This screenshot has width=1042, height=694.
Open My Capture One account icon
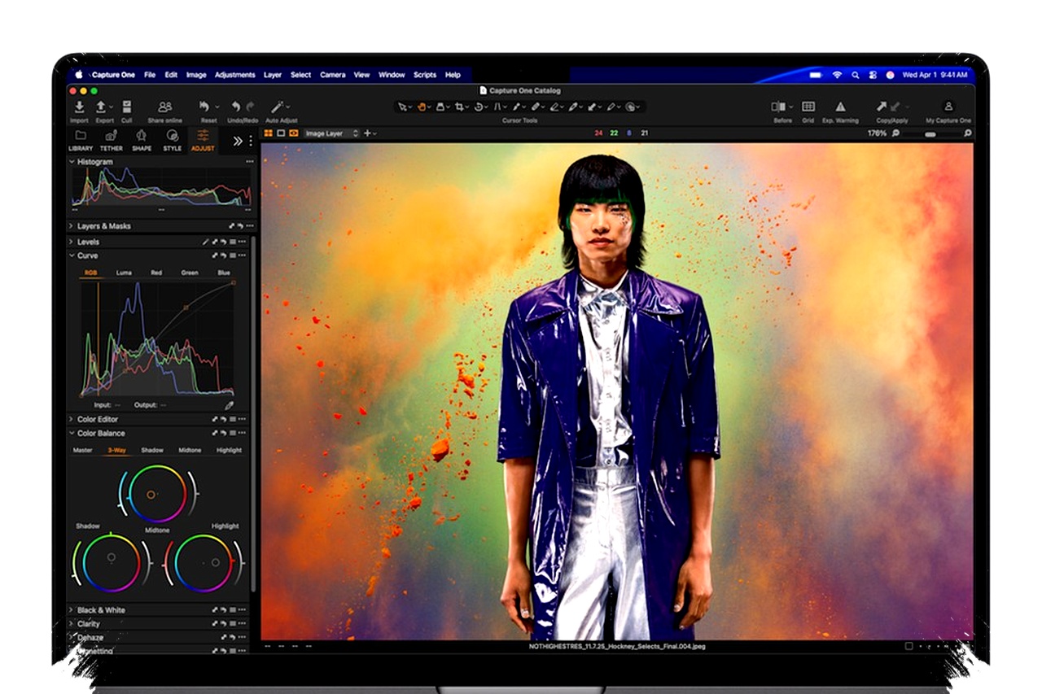[948, 107]
